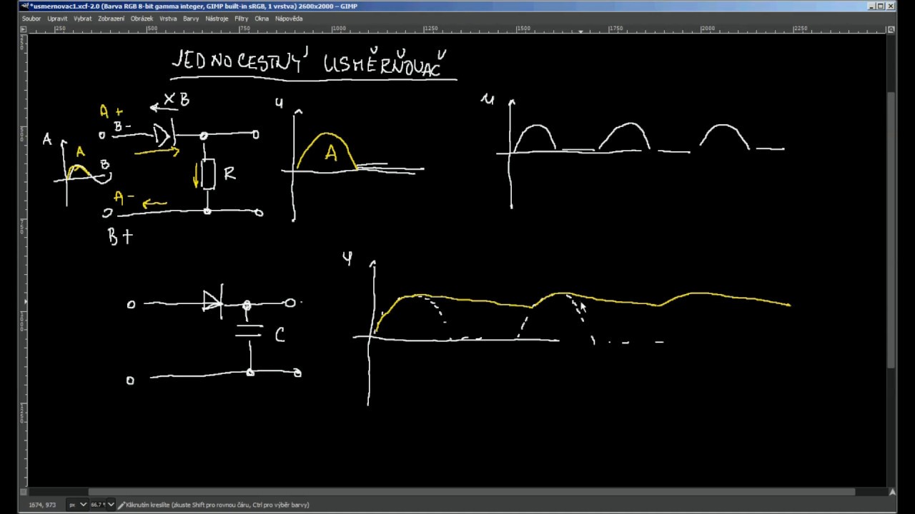Open the Vybrat menu
915x514 pixels.
(82, 19)
